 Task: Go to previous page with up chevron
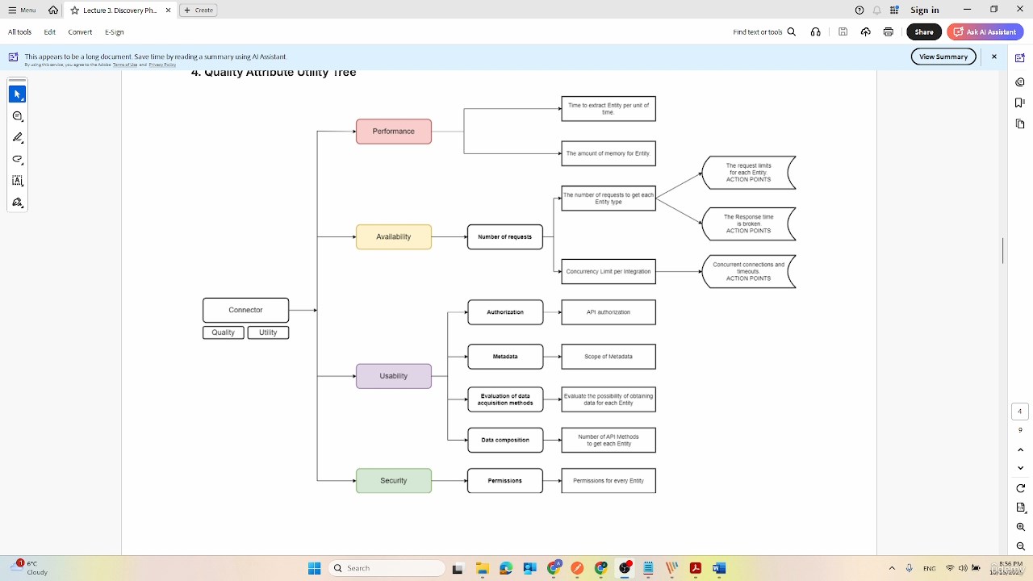[x=1020, y=449]
